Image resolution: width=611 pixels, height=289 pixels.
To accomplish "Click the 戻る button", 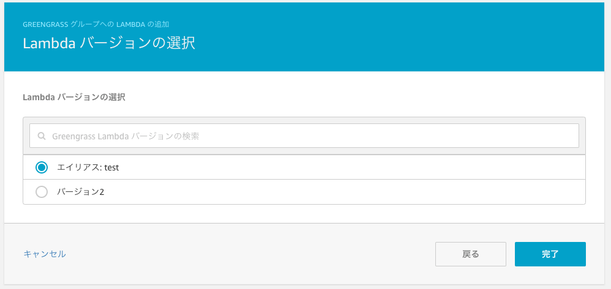I will 471,254.
